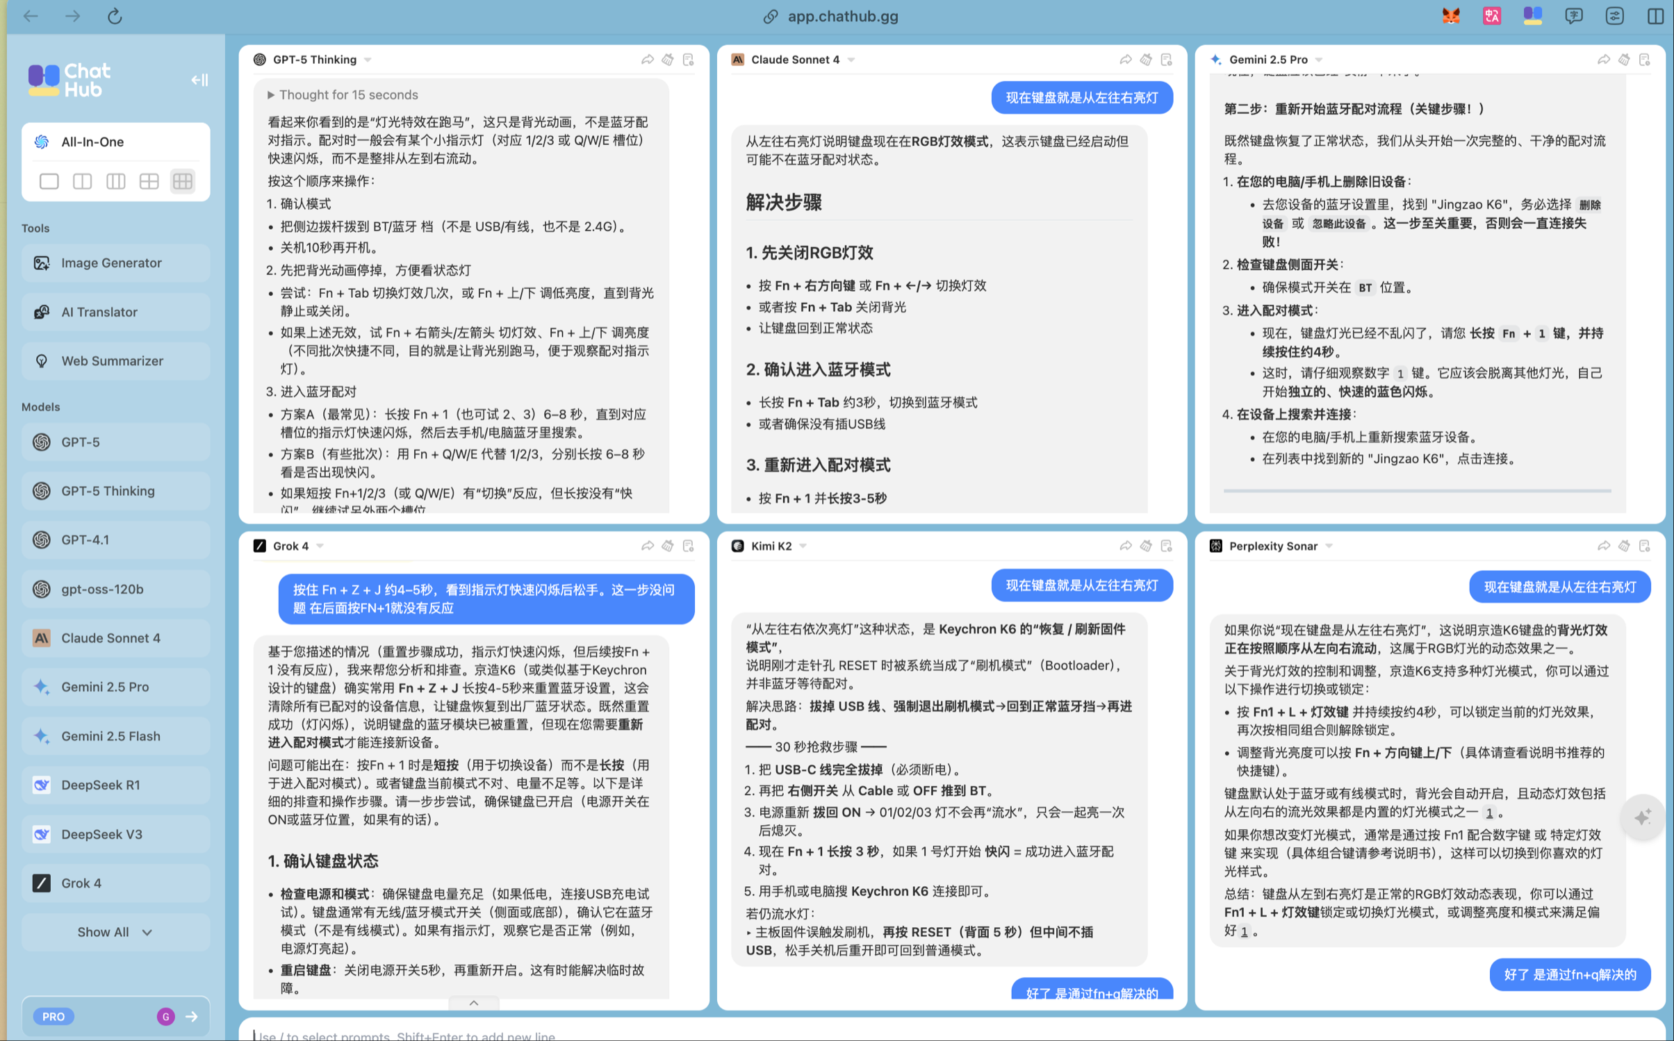The height and width of the screenshot is (1041, 1674).
Task: Open Web Summarizer tool
Action: 116,361
